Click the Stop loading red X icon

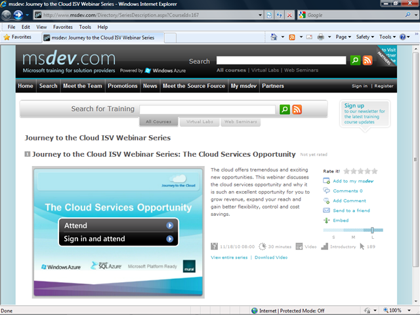point(289,15)
